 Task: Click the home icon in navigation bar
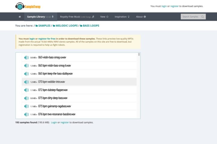click(20, 17)
